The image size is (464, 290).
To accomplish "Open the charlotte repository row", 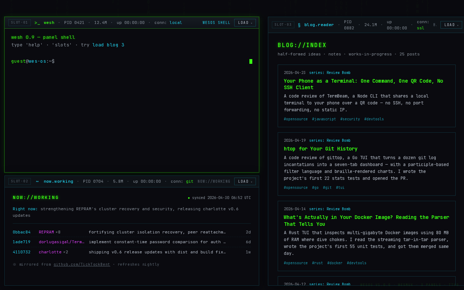I will click(x=132, y=252).
